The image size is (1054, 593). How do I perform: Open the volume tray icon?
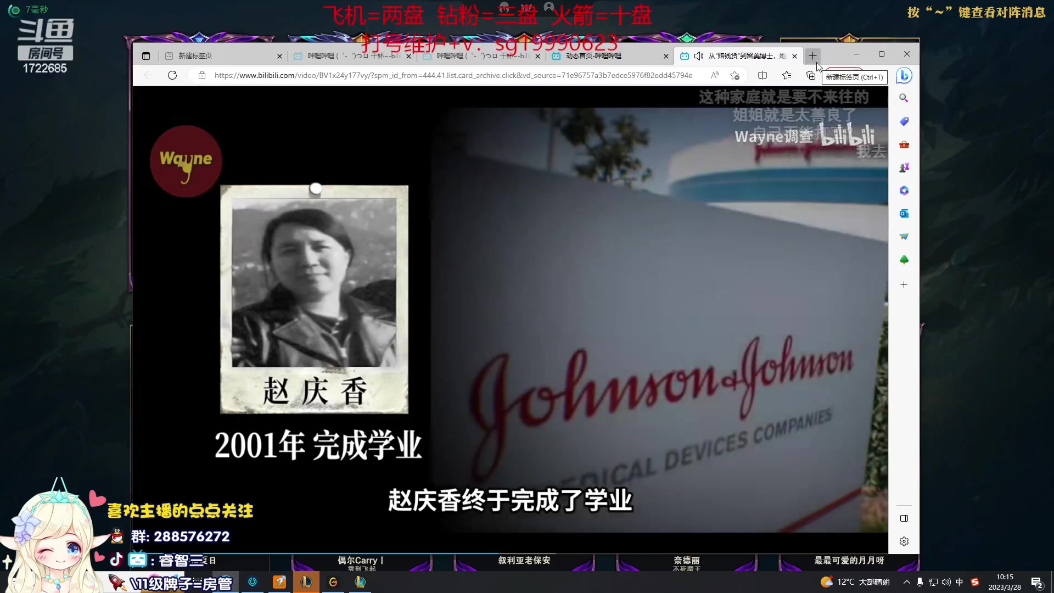click(946, 582)
